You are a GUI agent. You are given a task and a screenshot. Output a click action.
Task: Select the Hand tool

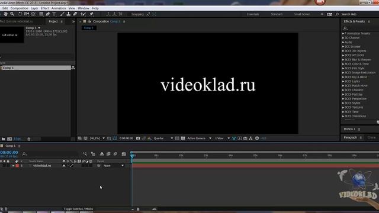coord(5,14)
